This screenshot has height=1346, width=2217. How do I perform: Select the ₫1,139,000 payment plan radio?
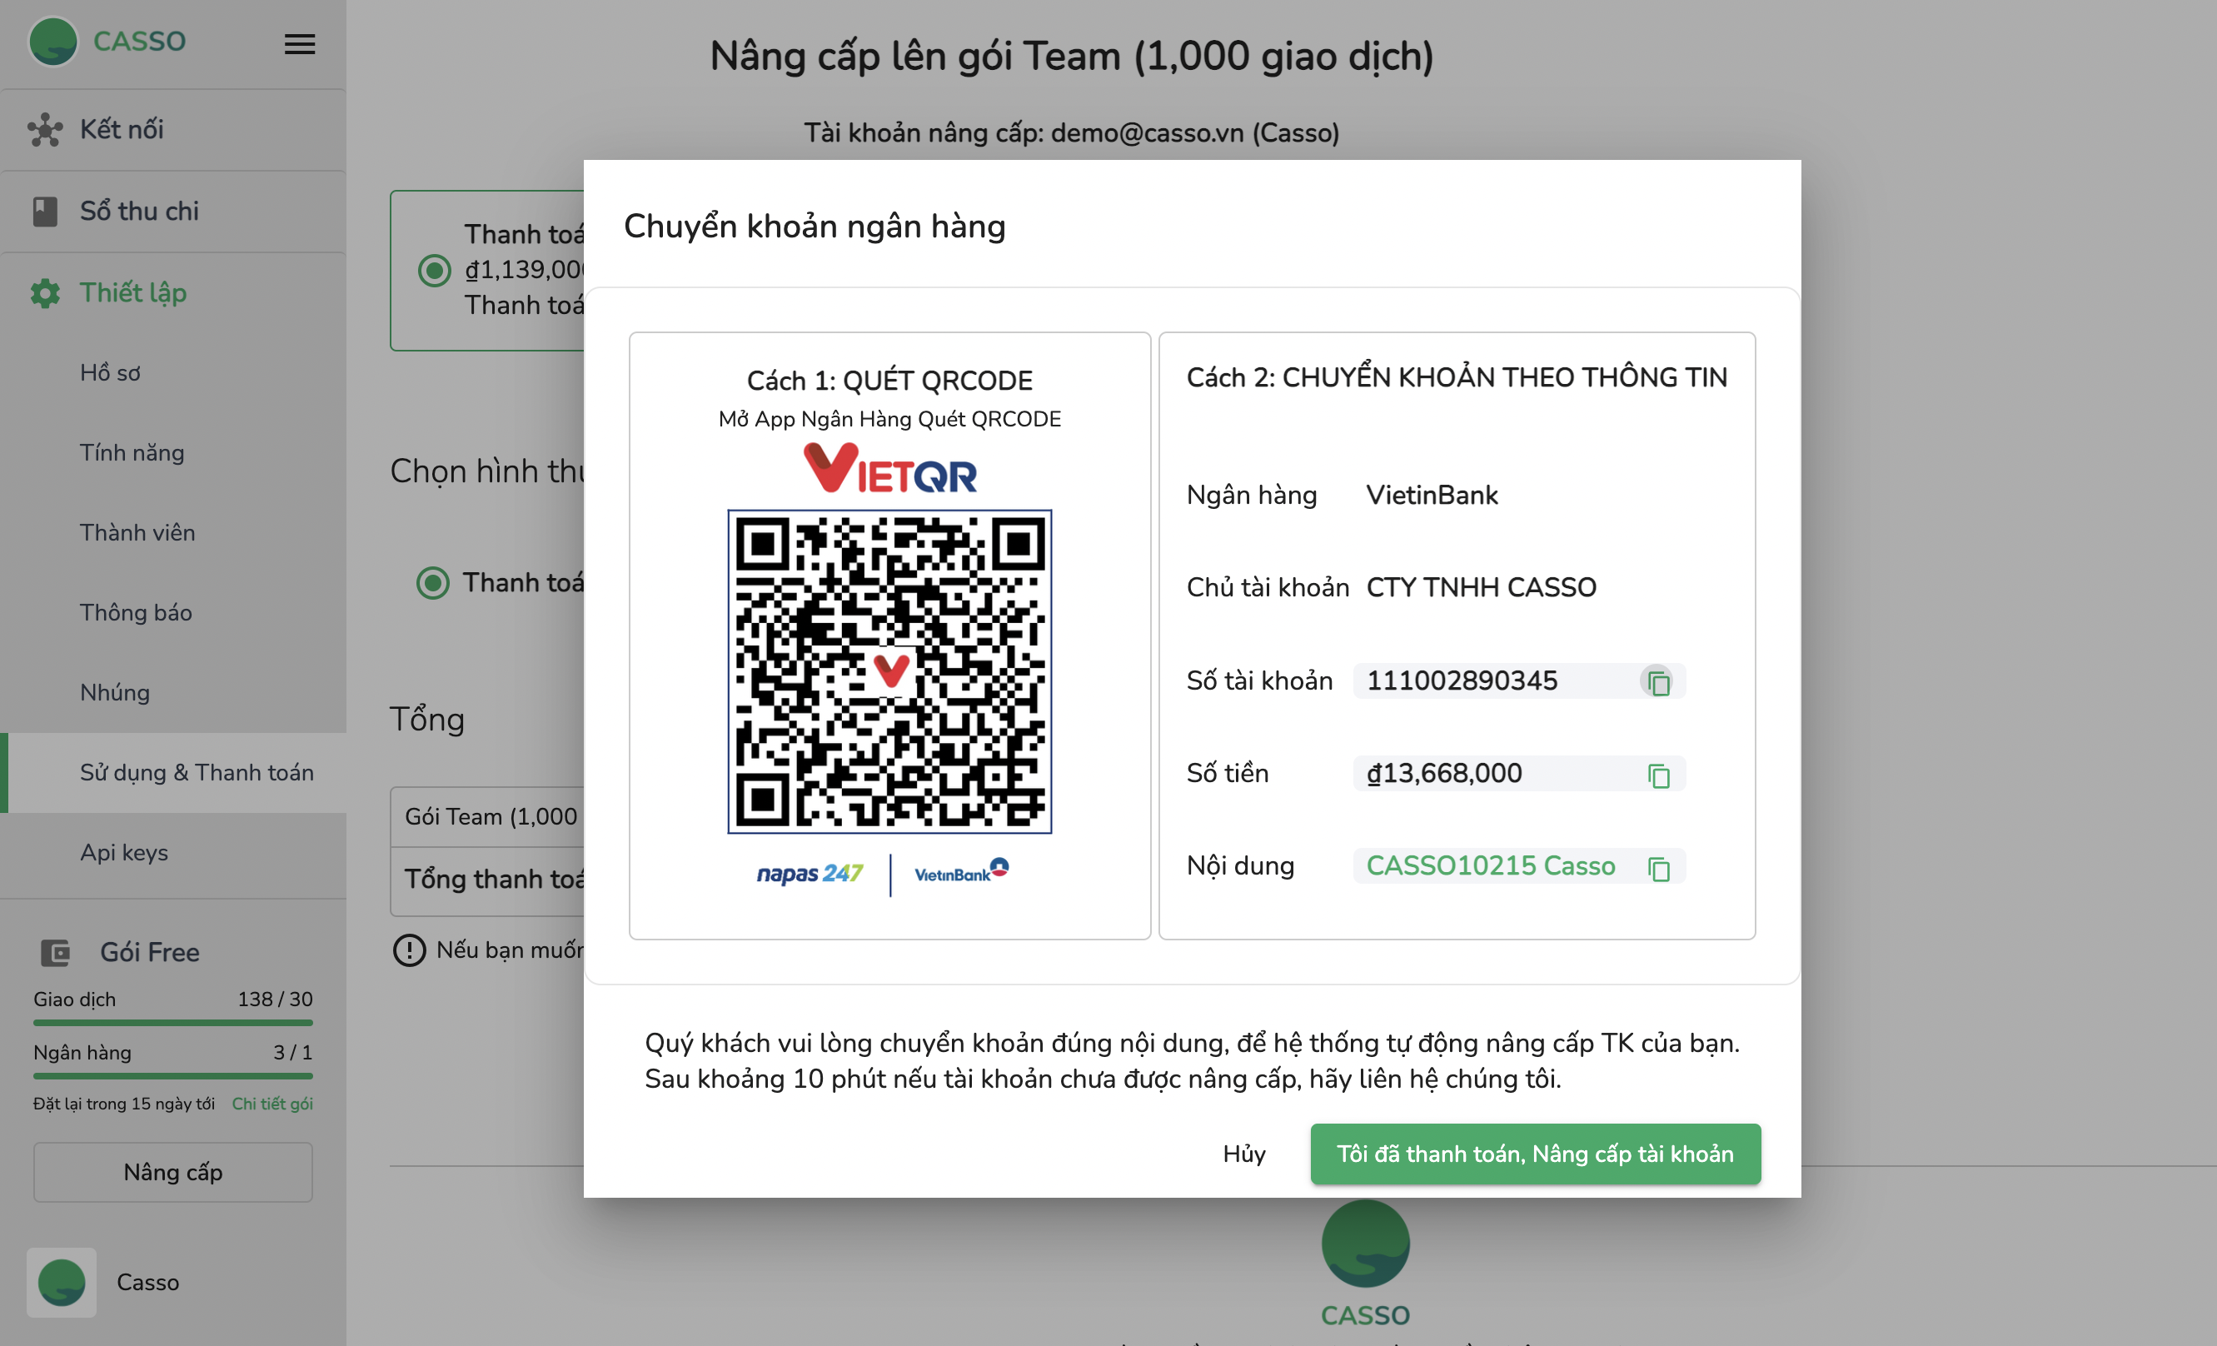pyautogui.click(x=435, y=270)
